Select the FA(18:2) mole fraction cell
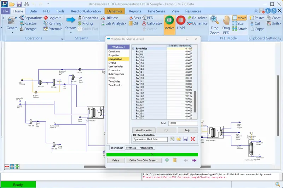283x188 pixels. pos(180,93)
